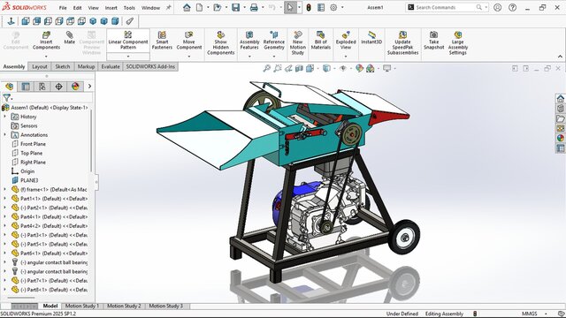Click Smart Fasteners icon
566x318 pixels.
tap(162, 35)
